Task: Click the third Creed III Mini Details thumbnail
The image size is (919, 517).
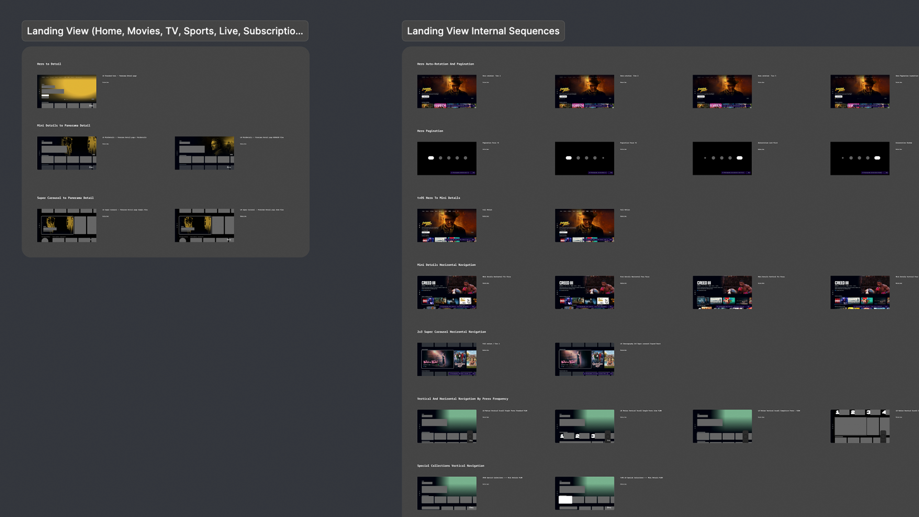Action: pyautogui.click(x=722, y=292)
